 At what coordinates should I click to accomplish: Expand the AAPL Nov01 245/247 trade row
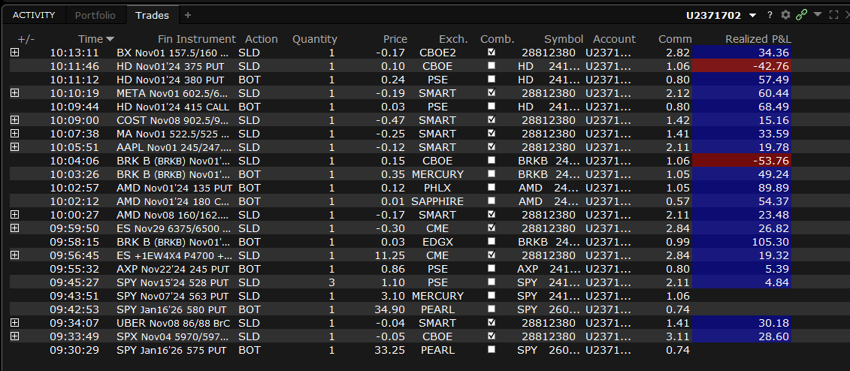[14, 147]
